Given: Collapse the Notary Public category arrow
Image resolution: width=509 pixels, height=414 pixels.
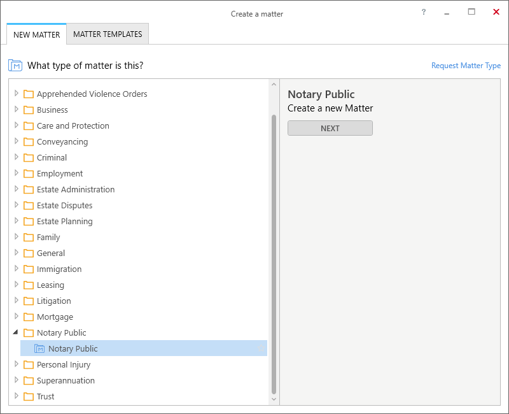Looking at the screenshot, I should tap(15, 332).
